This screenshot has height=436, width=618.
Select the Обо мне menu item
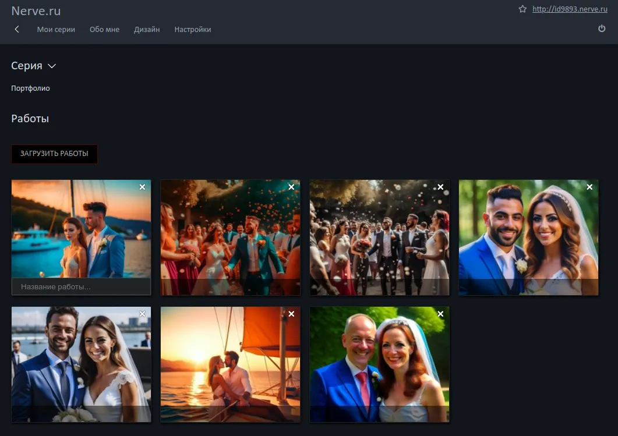(104, 29)
